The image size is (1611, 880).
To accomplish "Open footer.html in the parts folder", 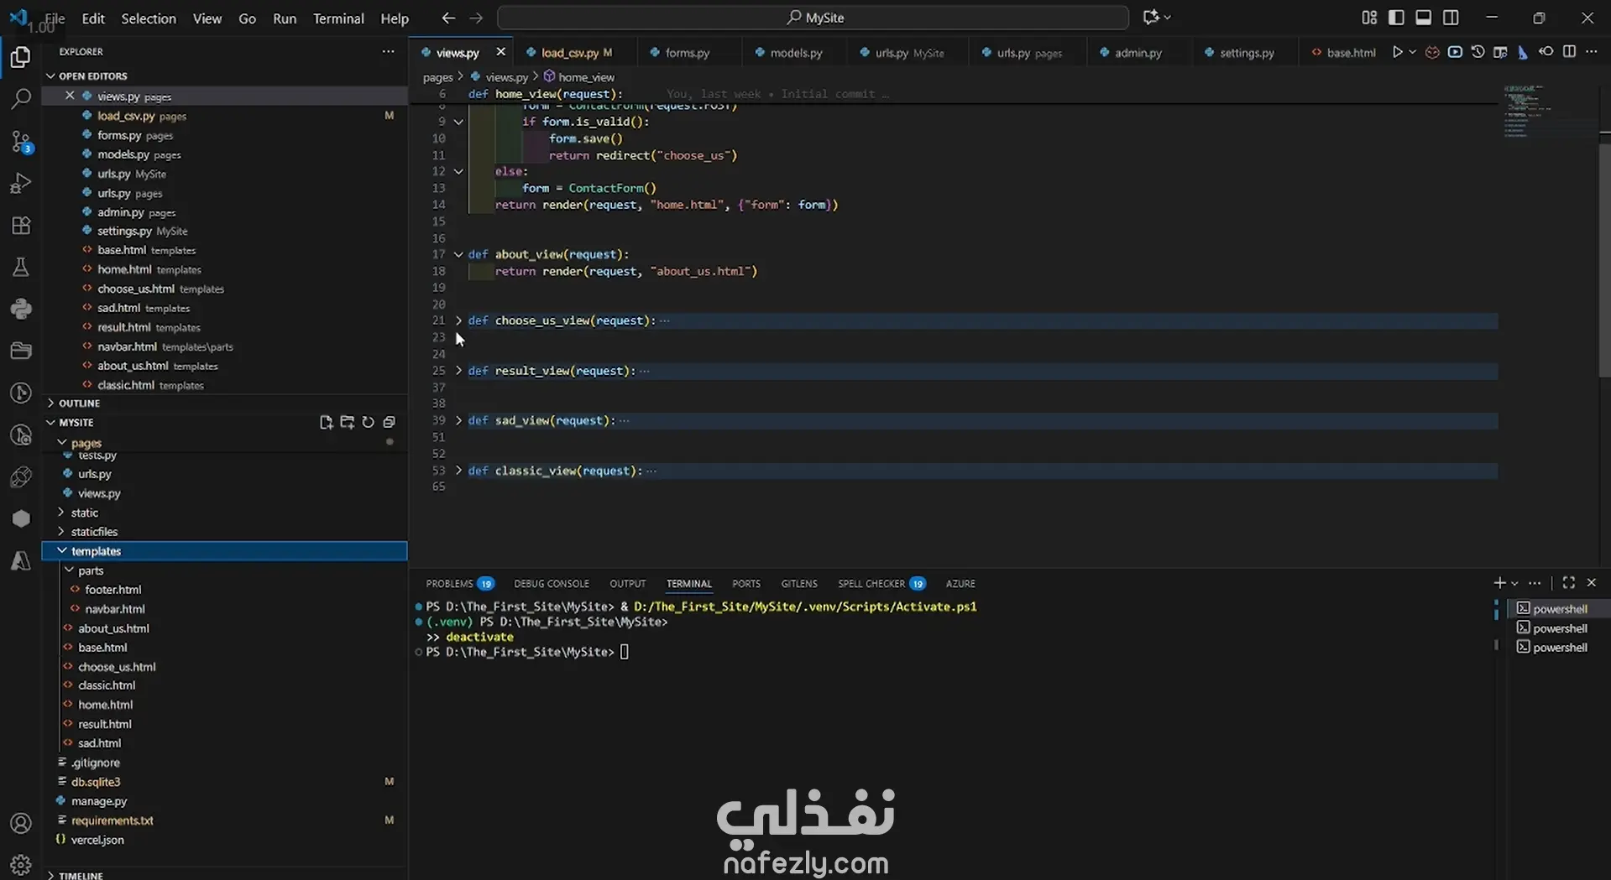I will (x=112, y=590).
